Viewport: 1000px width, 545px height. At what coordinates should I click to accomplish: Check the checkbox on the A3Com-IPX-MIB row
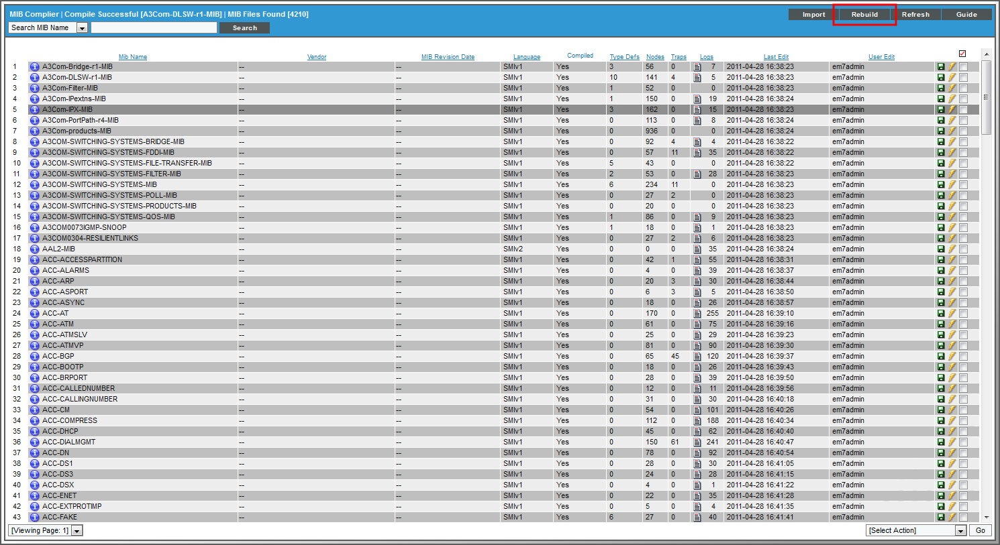click(964, 109)
